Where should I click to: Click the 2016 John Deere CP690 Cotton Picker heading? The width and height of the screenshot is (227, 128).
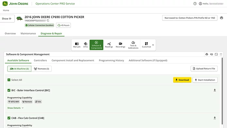coord(54,17)
